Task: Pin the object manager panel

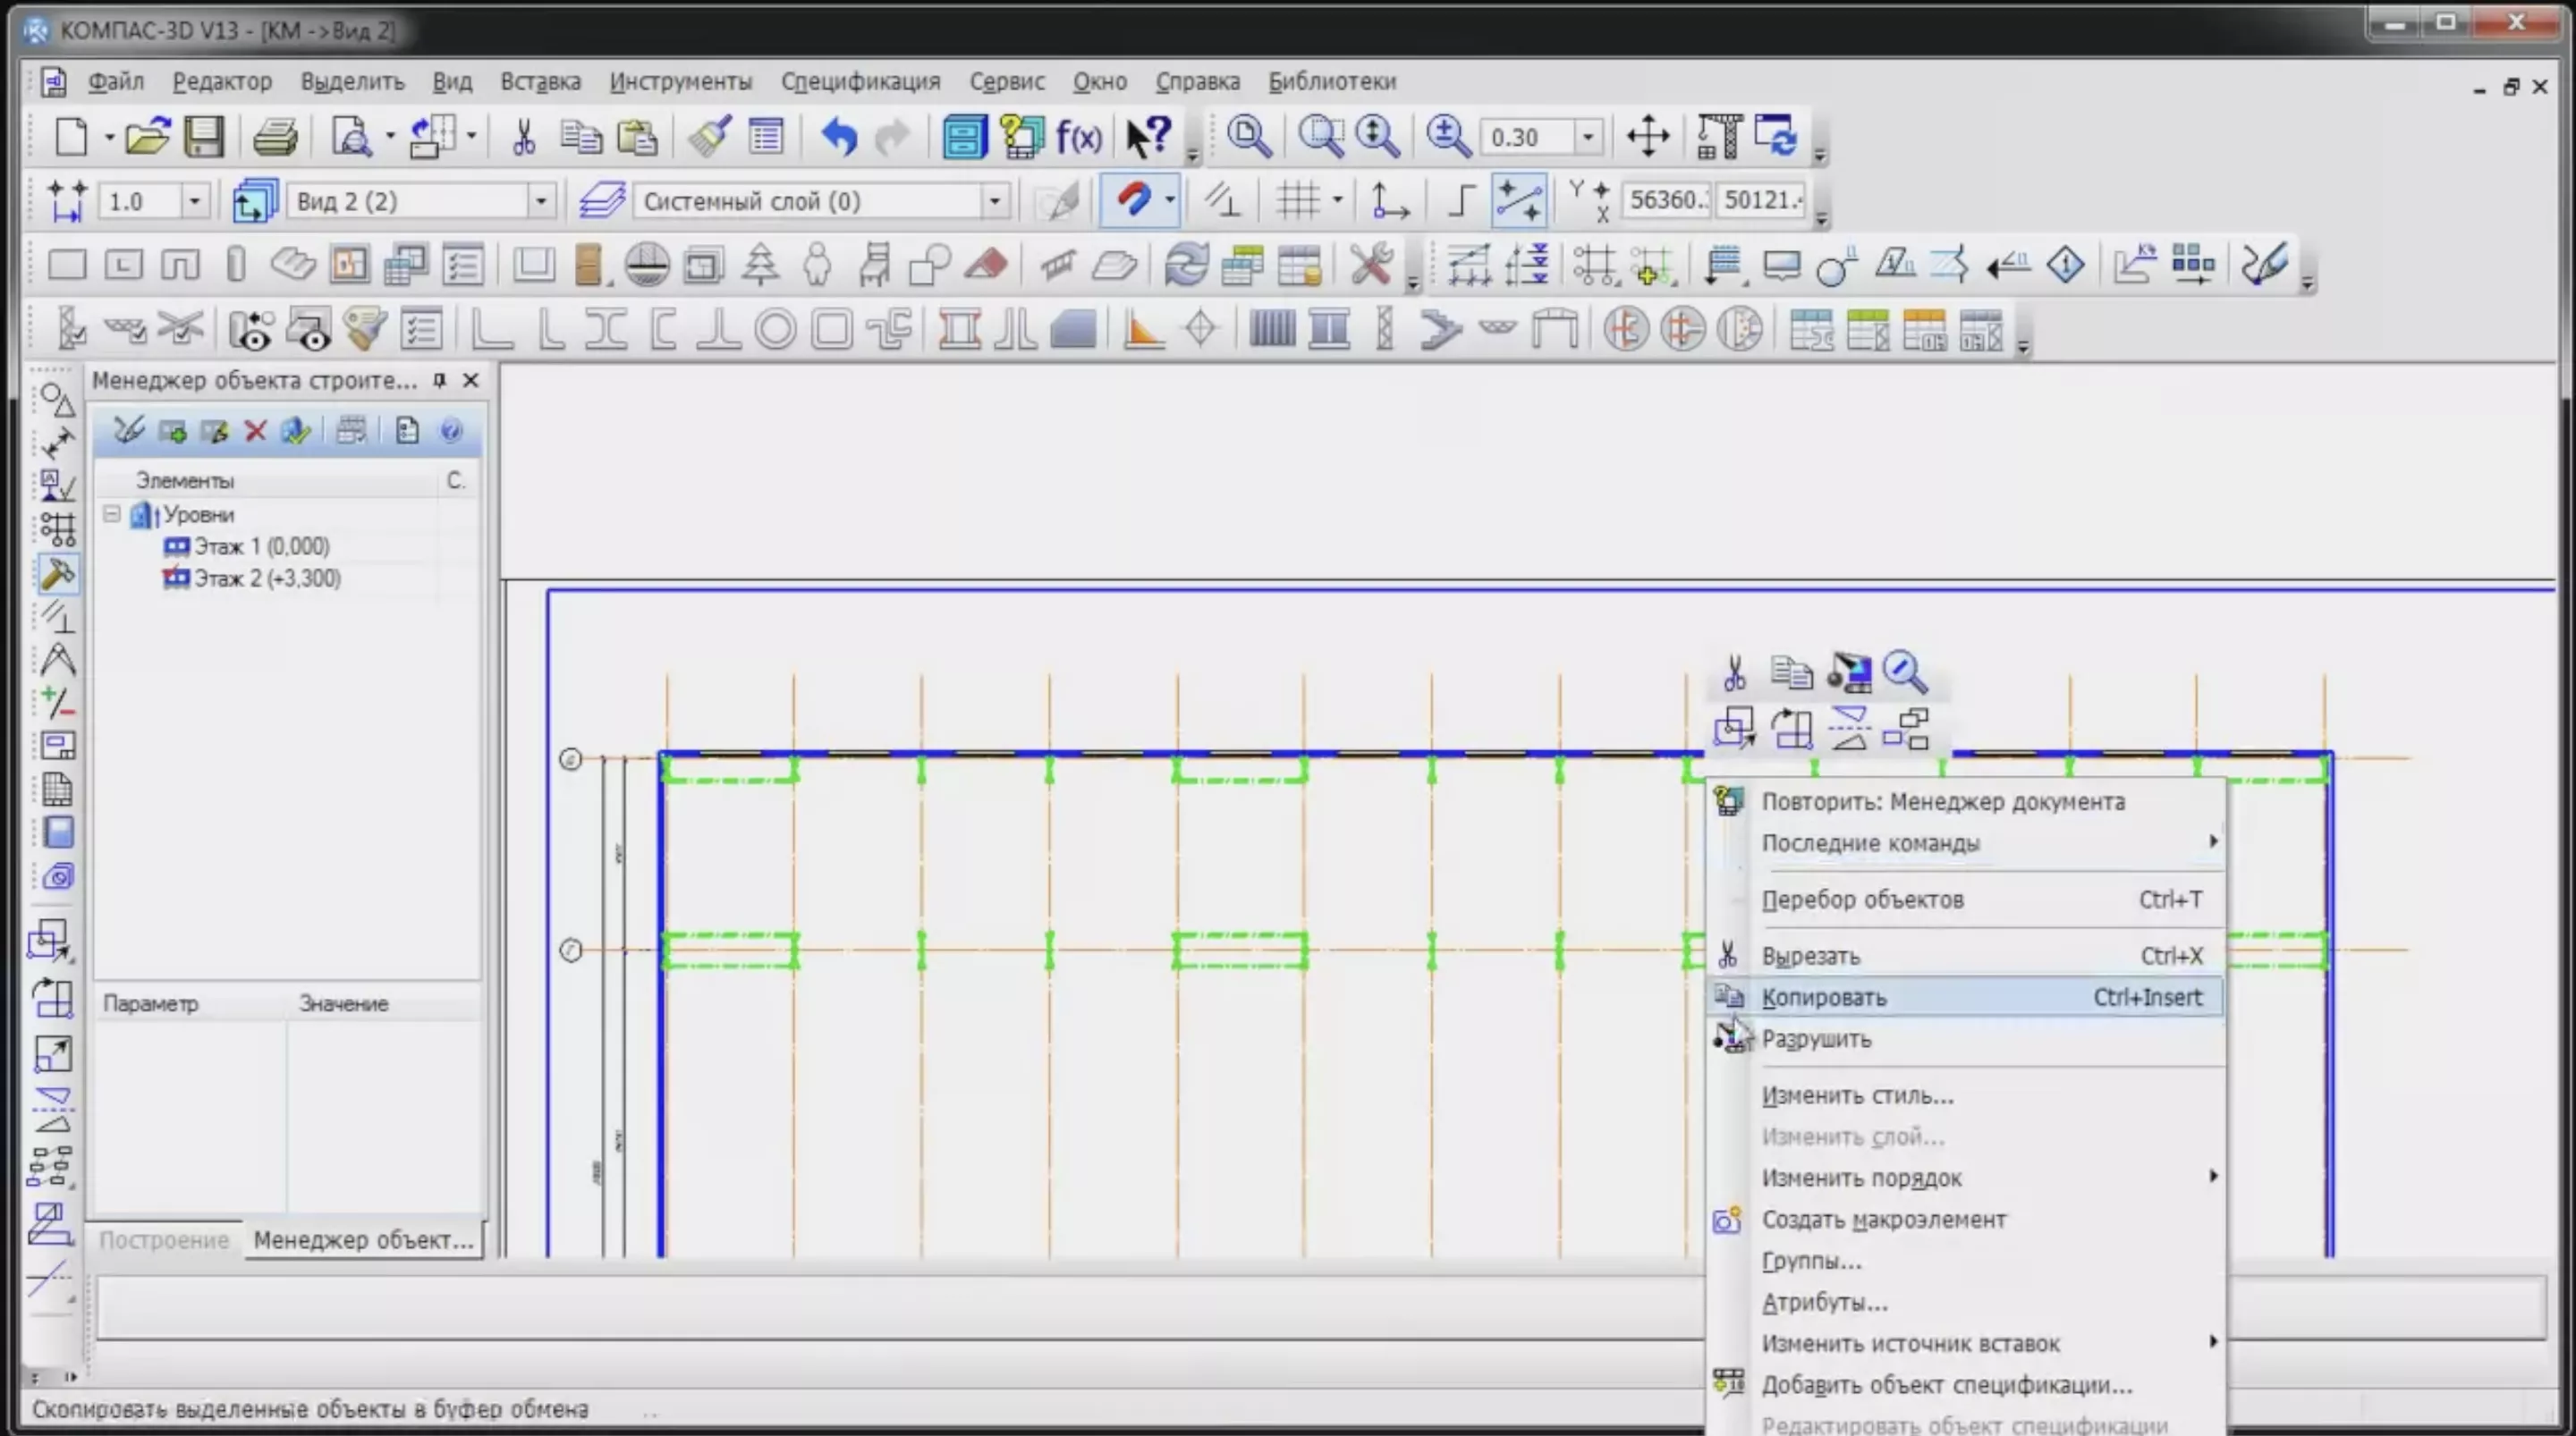Action: pos(439,380)
